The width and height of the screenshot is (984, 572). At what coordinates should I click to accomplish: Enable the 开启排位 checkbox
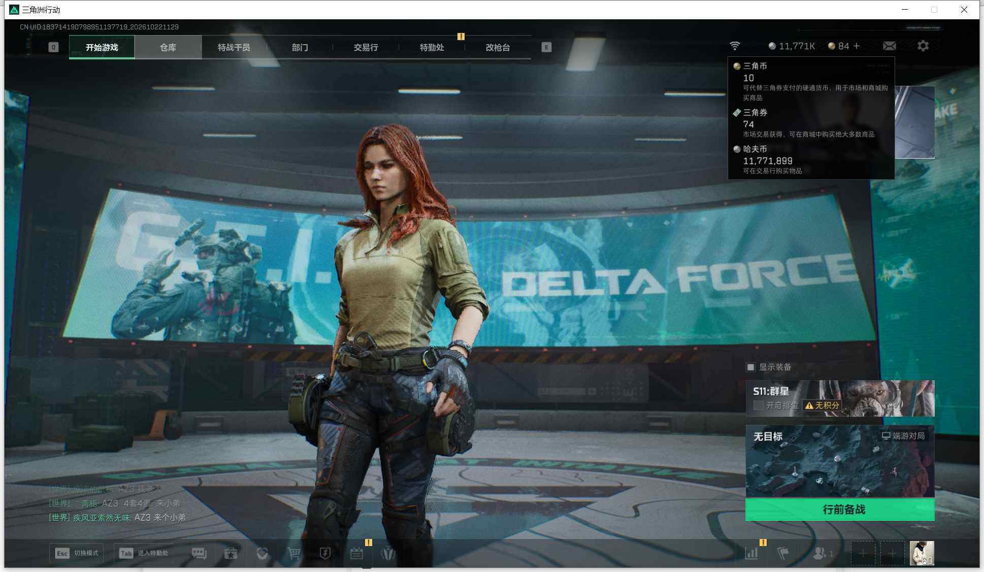tap(758, 405)
